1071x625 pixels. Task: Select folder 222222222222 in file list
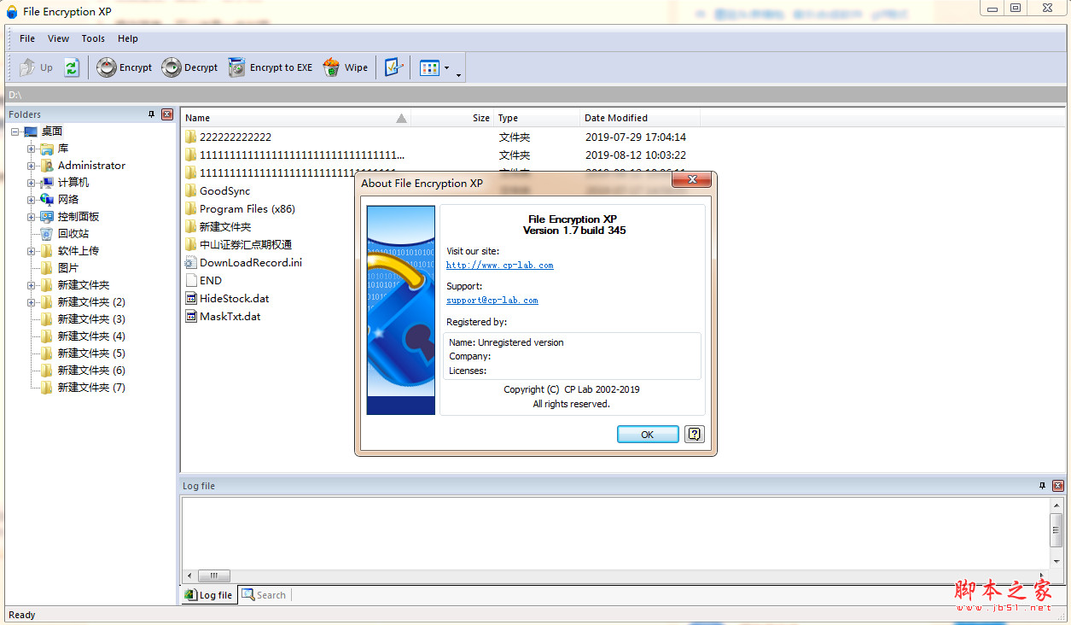coord(236,137)
